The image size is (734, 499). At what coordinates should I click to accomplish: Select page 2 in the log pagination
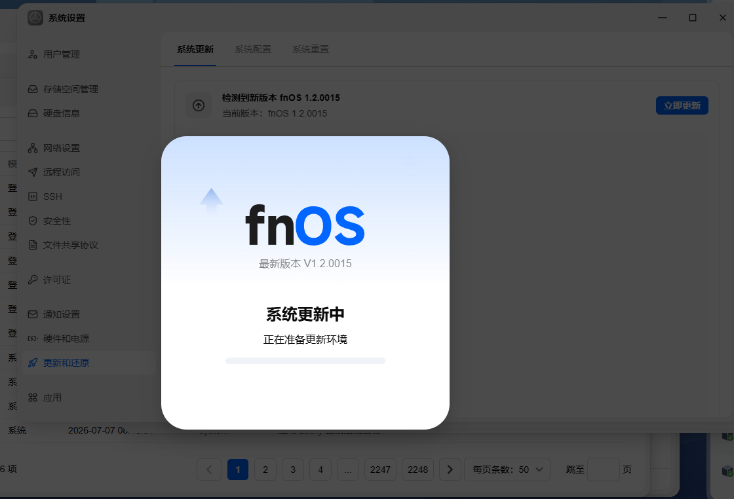click(x=265, y=470)
